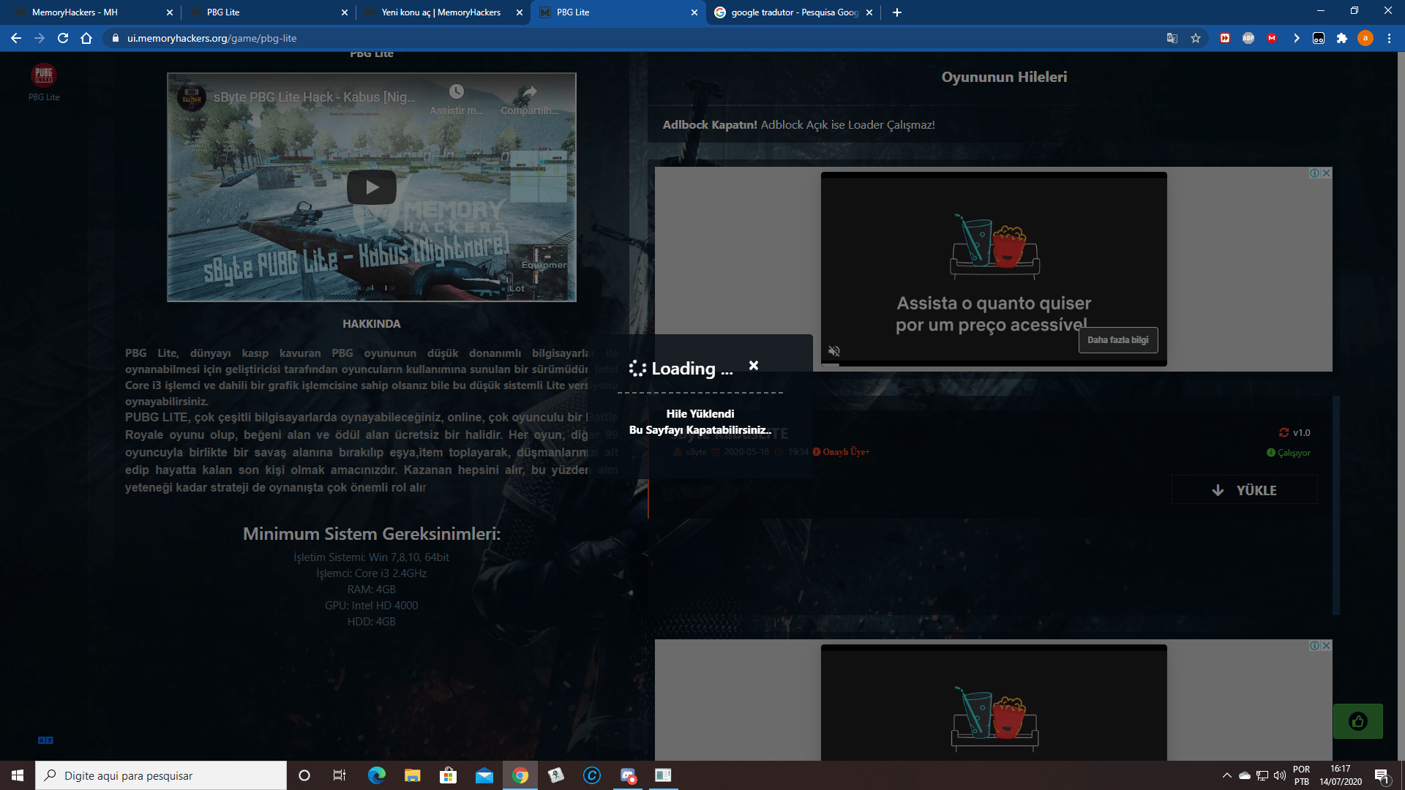
Task: Close the top advertisement with its X
Action: tap(1327, 173)
